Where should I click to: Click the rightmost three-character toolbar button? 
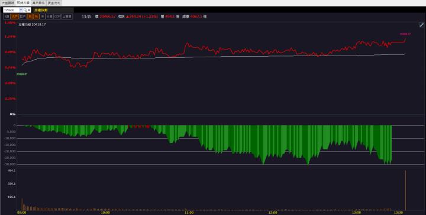pos(67,17)
